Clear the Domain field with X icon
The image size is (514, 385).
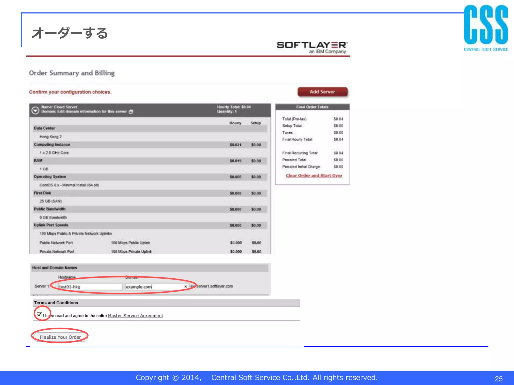[185, 286]
